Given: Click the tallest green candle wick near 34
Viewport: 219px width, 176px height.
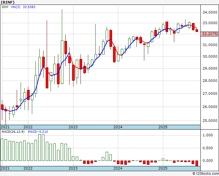Looking at the screenshot, I should (x=62, y=25).
